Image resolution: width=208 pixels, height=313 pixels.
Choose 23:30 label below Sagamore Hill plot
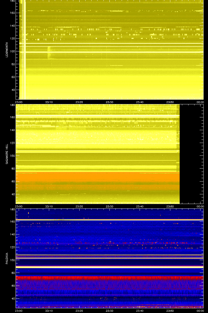109,206
